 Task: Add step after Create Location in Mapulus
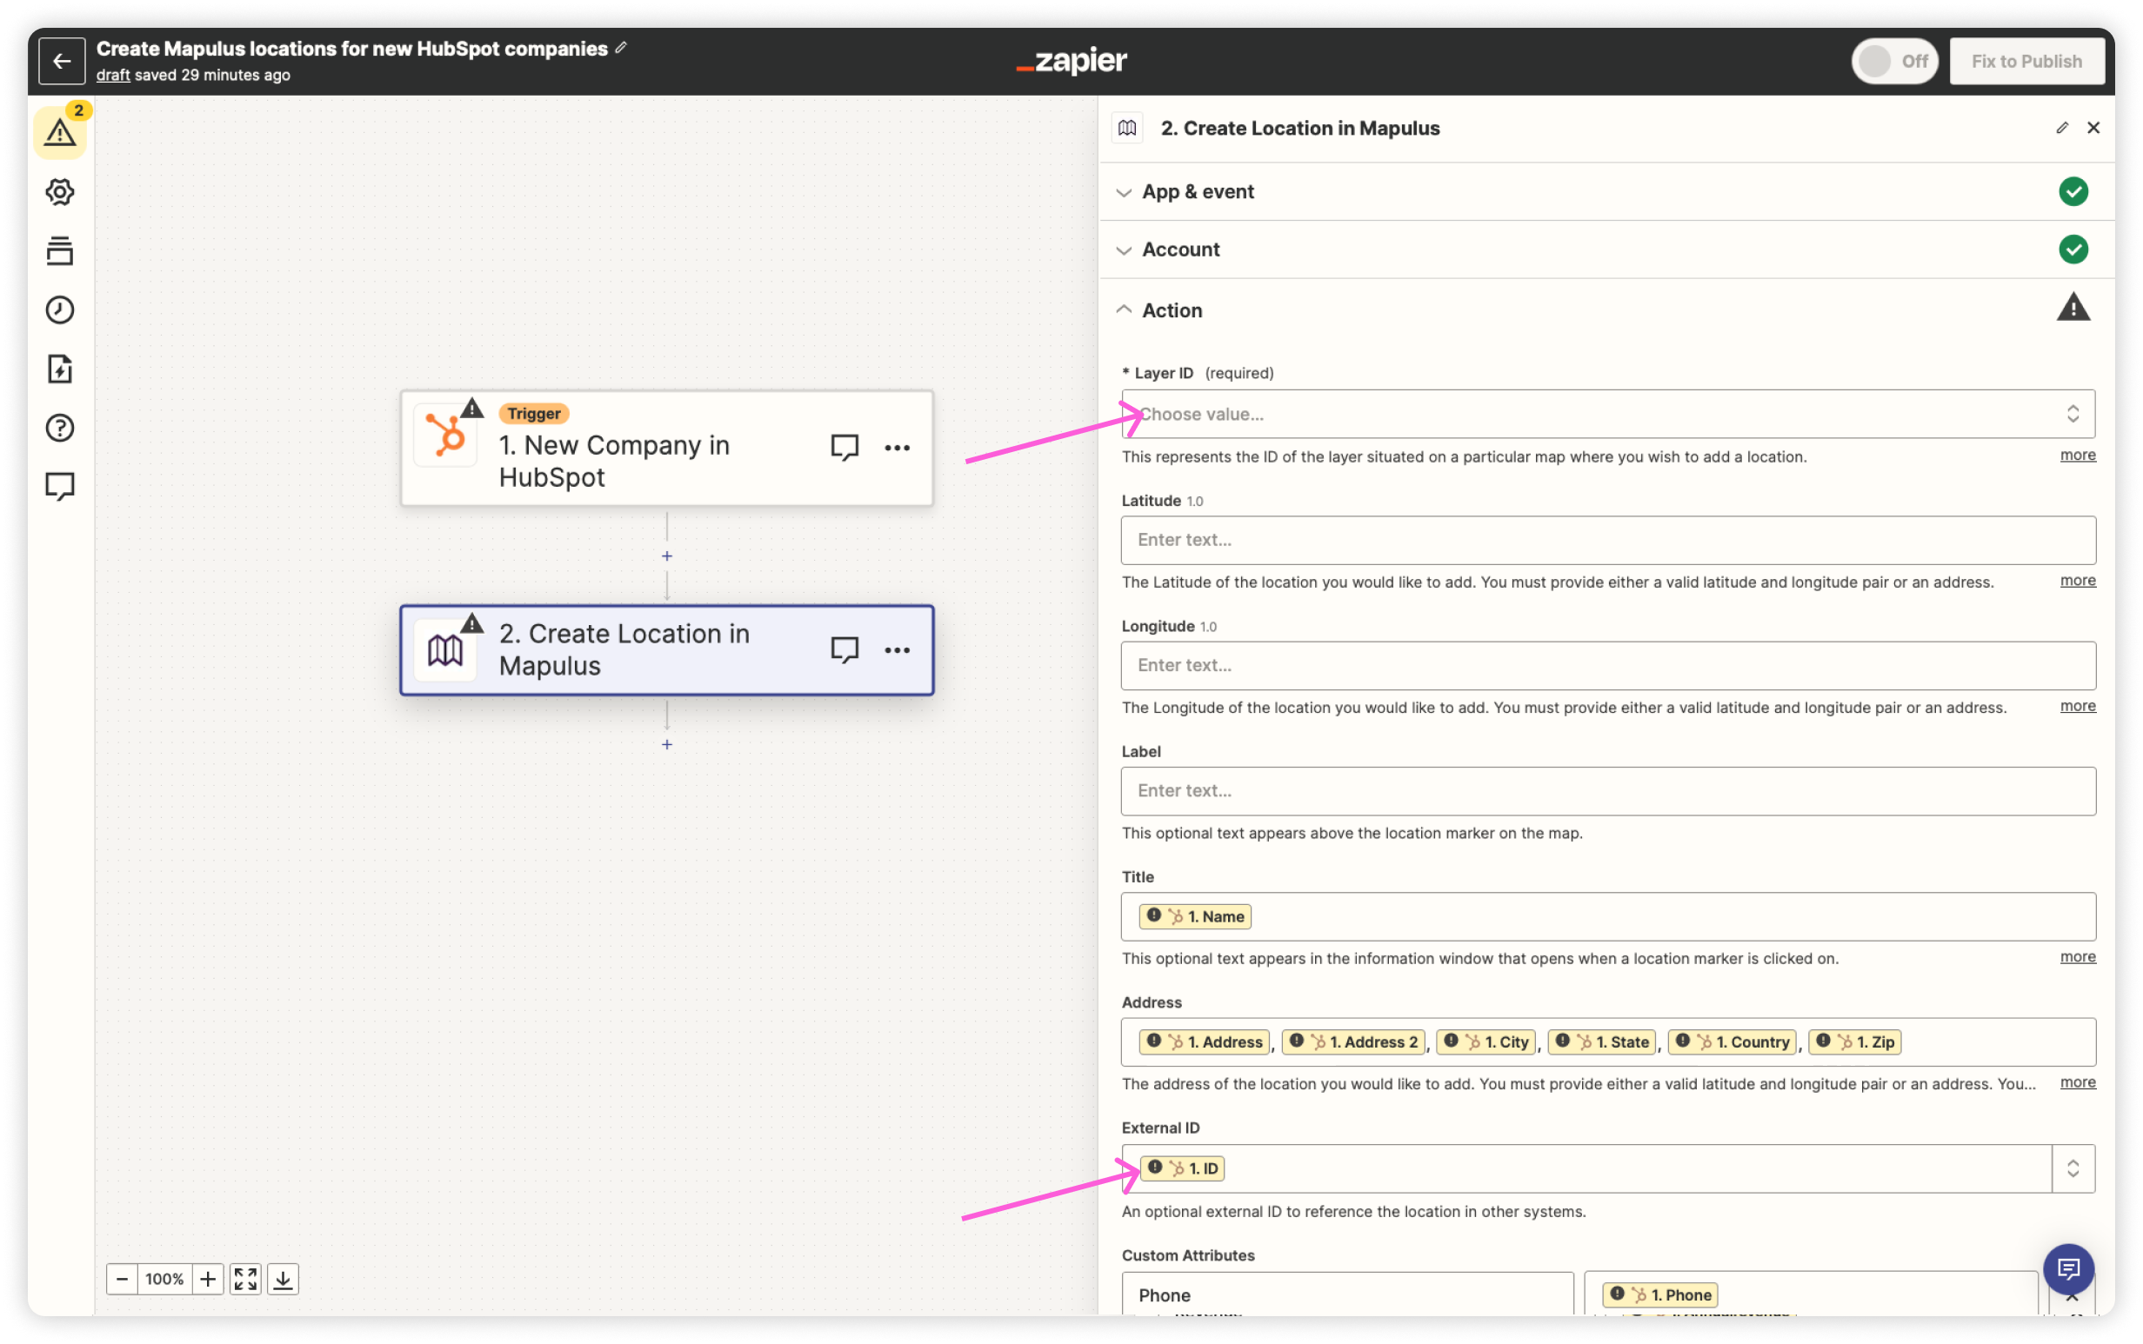667,745
